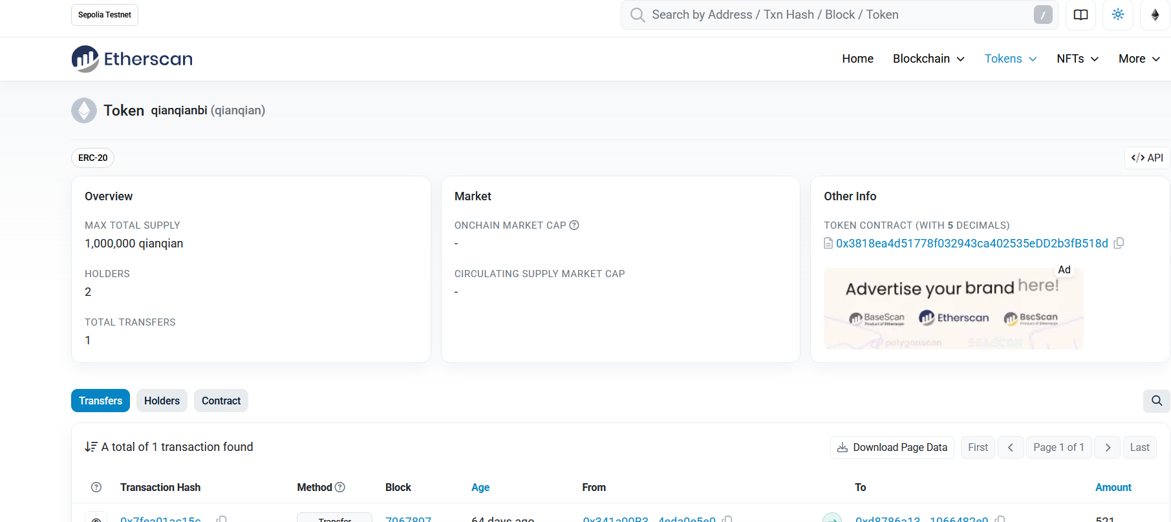Click the search magnifier icon in search bar

638,15
